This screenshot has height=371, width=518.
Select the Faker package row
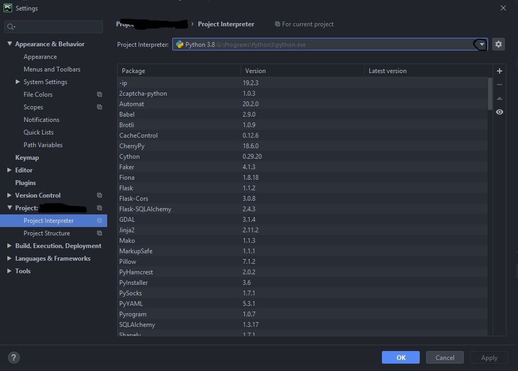pos(302,167)
